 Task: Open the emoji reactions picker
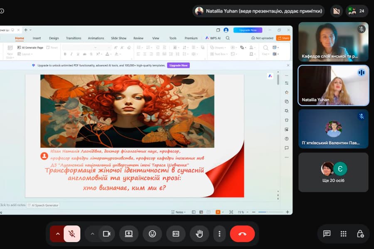click(152, 234)
